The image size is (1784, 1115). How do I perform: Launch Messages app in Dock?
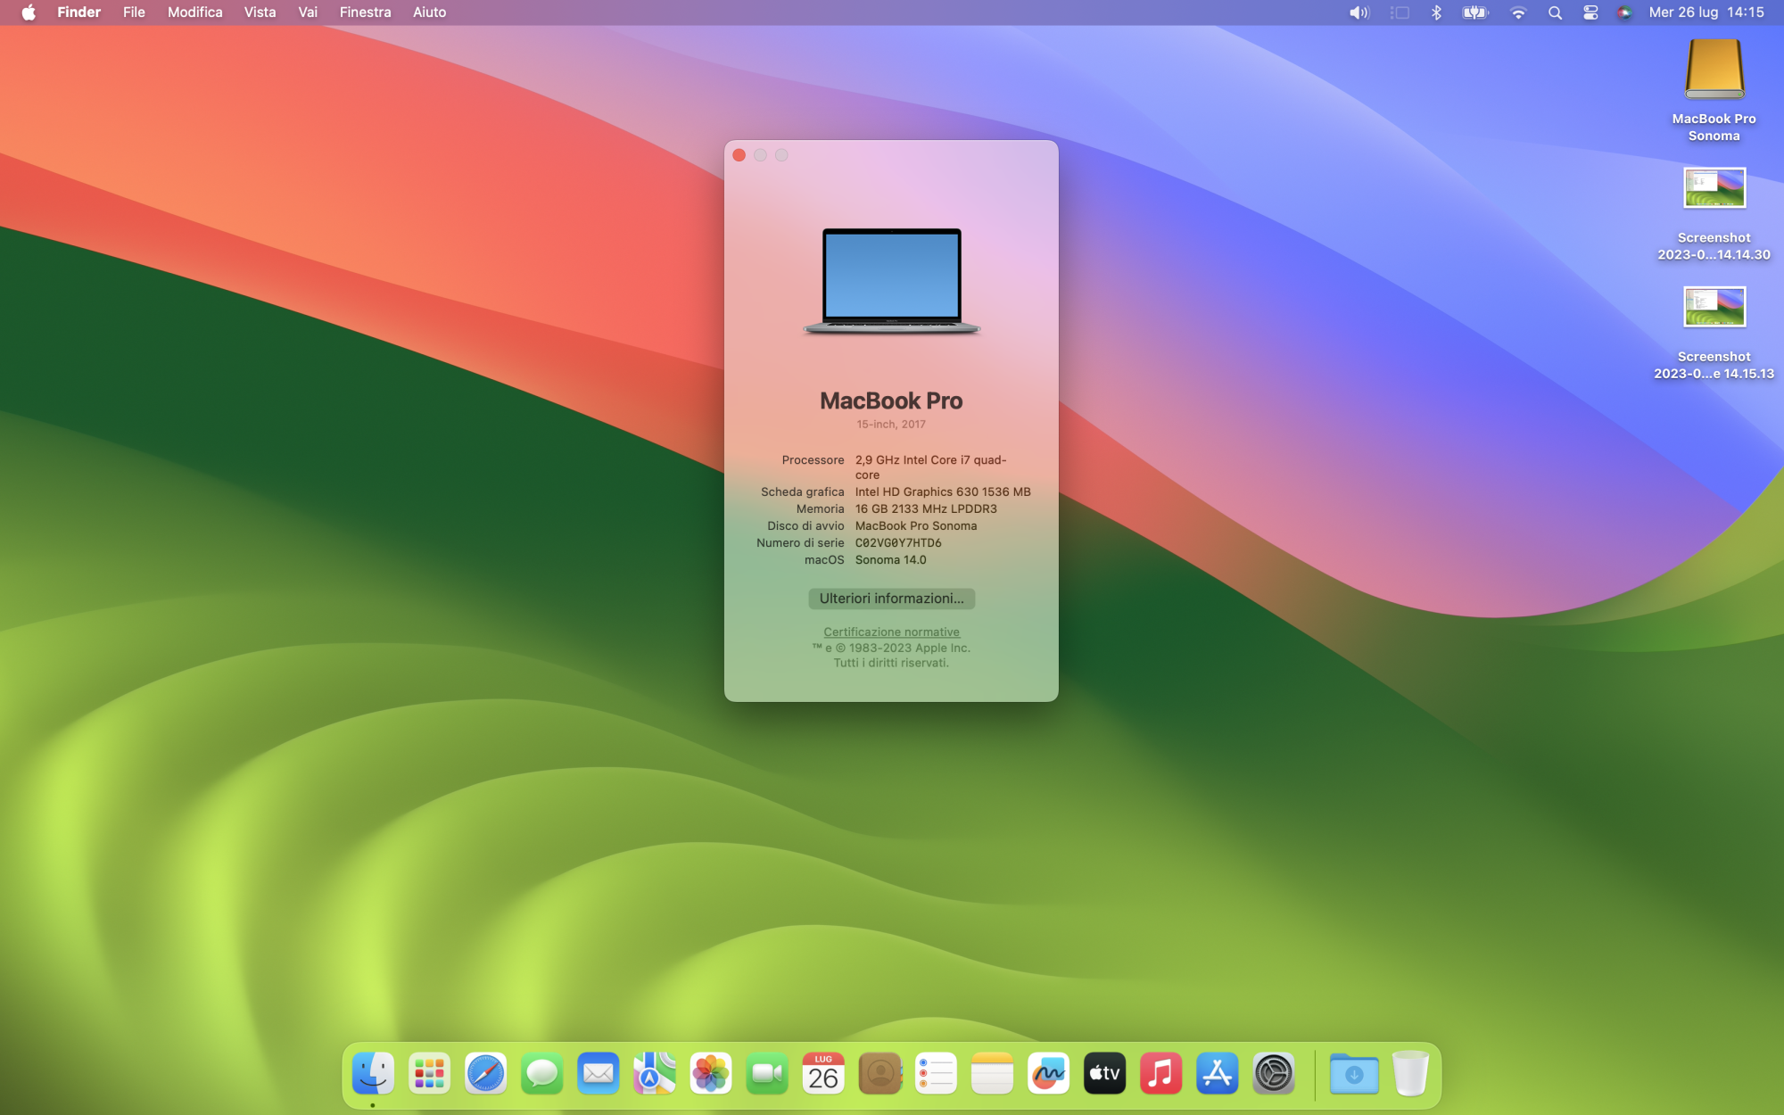(541, 1073)
